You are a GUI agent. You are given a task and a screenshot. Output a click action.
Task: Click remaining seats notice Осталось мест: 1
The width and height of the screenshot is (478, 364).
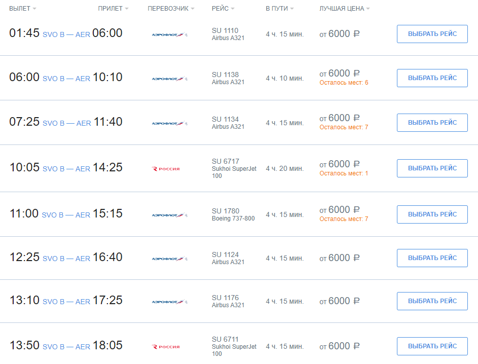coord(344,173)
